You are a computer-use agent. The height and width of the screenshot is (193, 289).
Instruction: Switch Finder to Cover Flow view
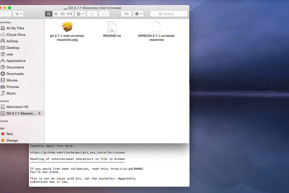(x=69, y=14)
